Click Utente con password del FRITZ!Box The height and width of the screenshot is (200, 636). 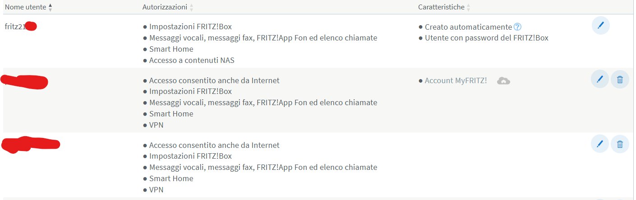click(x=486, y=38)
